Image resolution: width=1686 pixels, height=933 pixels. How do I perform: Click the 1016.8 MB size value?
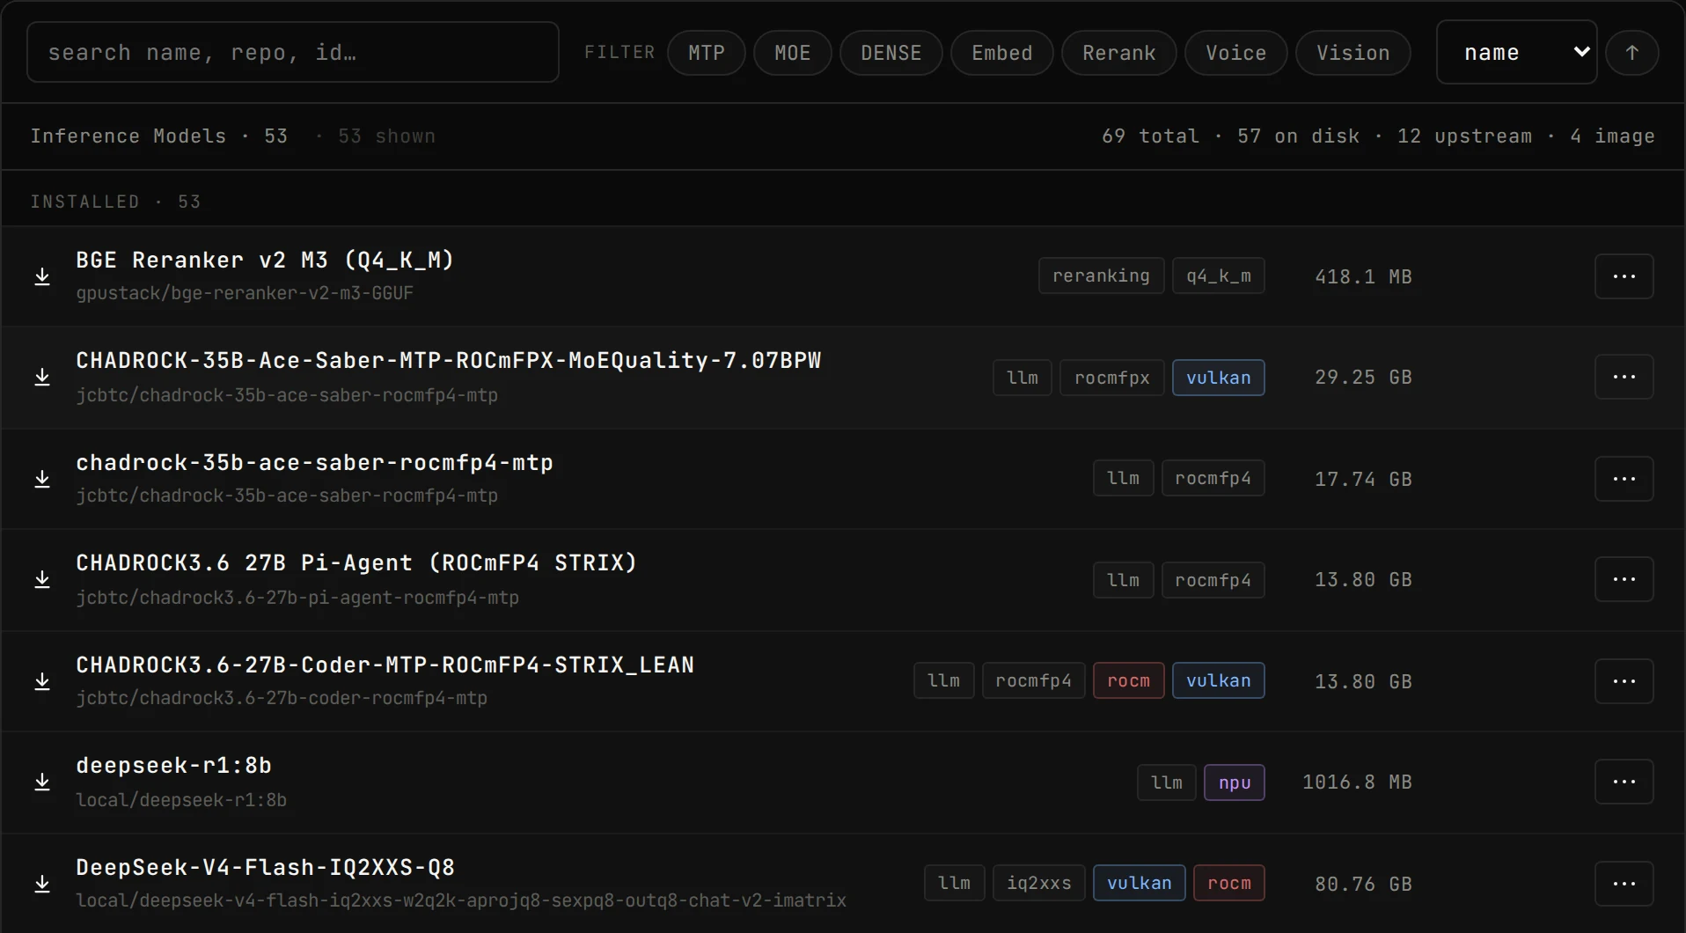[1357, 782]
